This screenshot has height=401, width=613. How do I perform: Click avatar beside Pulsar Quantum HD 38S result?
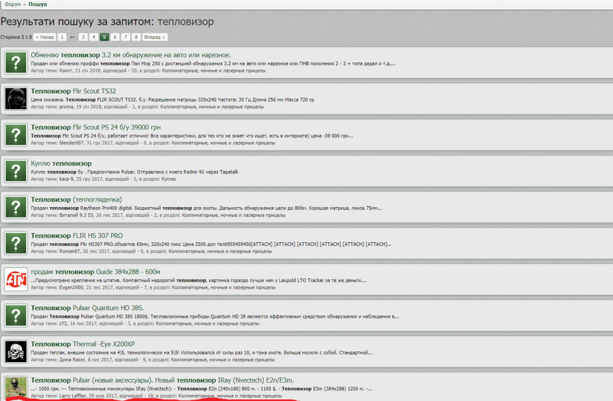pos(16,316)
